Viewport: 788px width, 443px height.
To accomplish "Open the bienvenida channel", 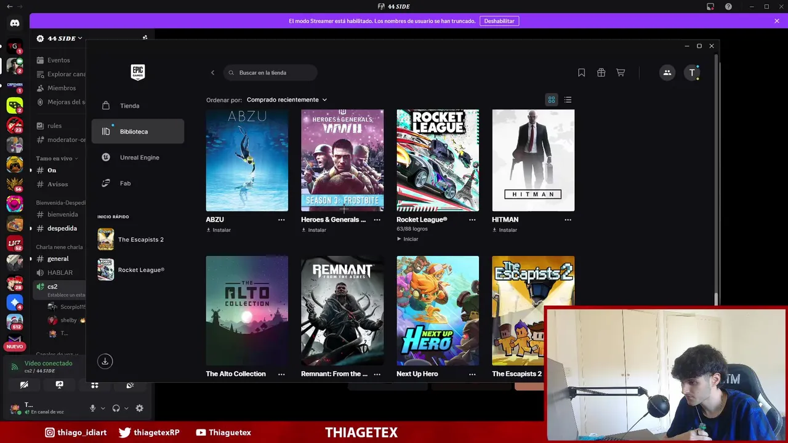I will (x=58, y=214).
